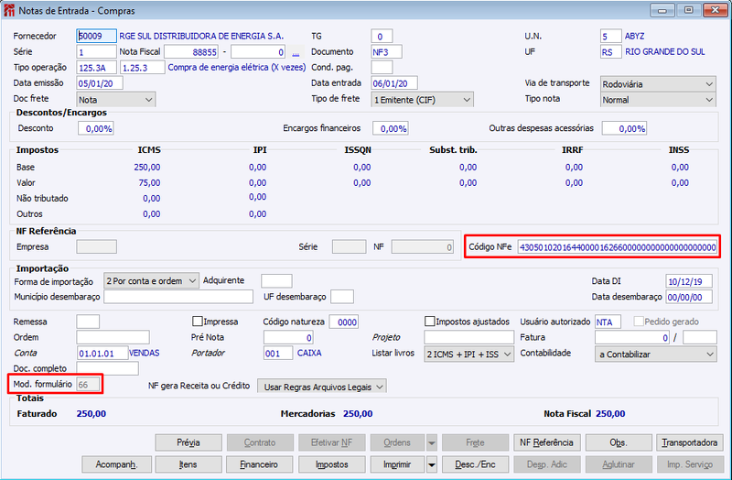Click the Impostos button
Screen dimensions: 732x480
[331, 464]
